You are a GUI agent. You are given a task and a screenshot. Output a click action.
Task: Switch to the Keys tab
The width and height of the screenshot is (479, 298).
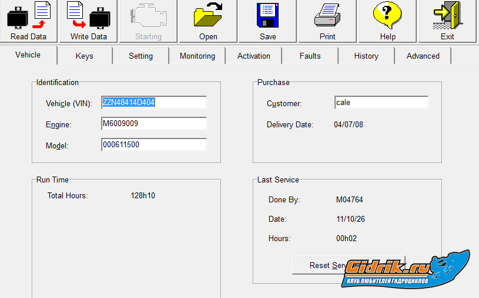(x=85, y=56)
